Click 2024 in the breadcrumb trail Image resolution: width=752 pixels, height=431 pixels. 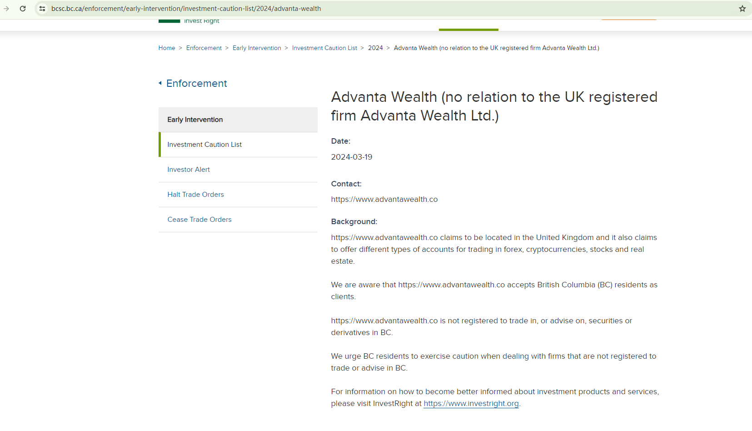375,48
